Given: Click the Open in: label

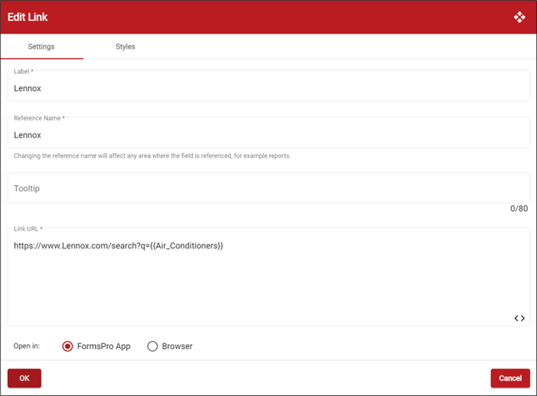Looking at the screenshot, I should pyautogui.click(x=27, y=346).
